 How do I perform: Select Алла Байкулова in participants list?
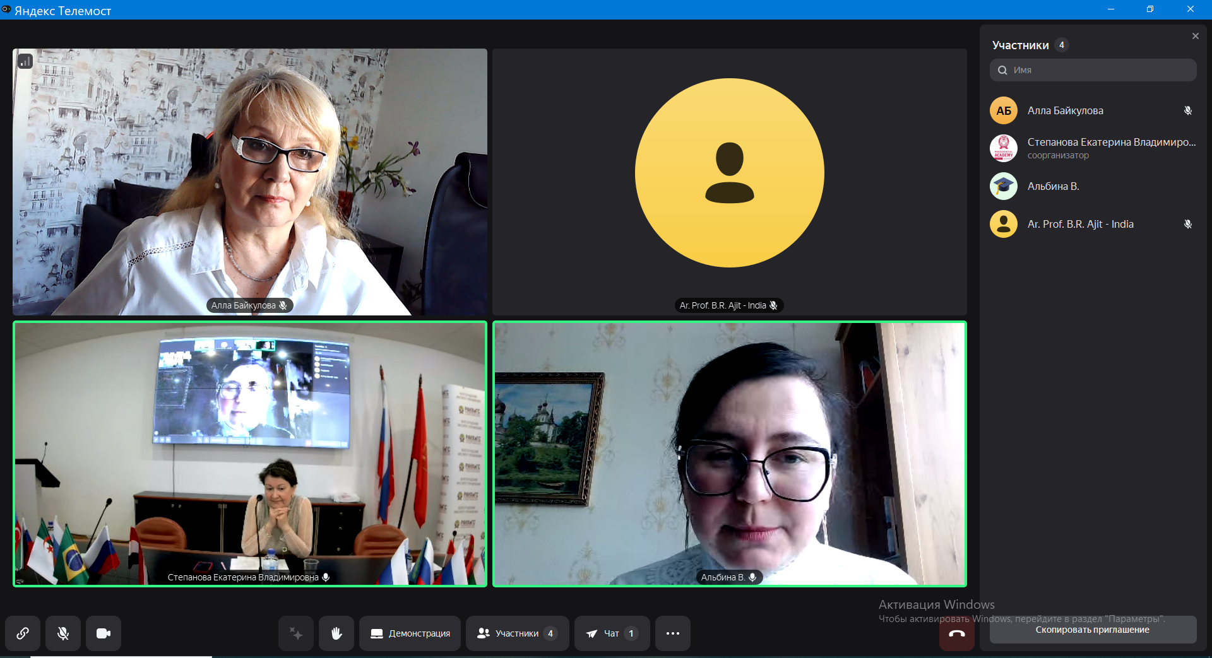pyautogui.click(x=1065, y=110)
